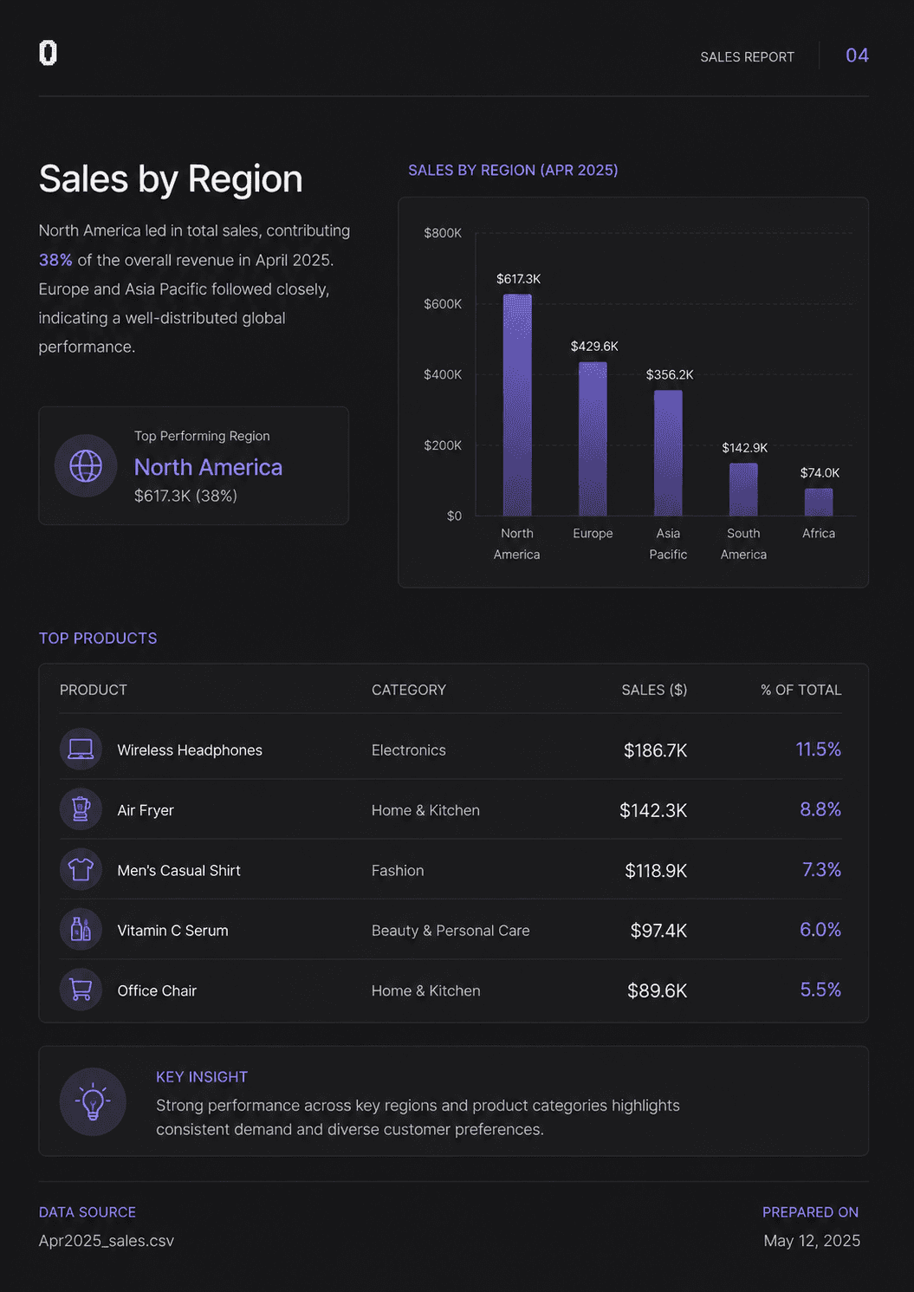Click the blender icon next to Air Fryer

81,808
